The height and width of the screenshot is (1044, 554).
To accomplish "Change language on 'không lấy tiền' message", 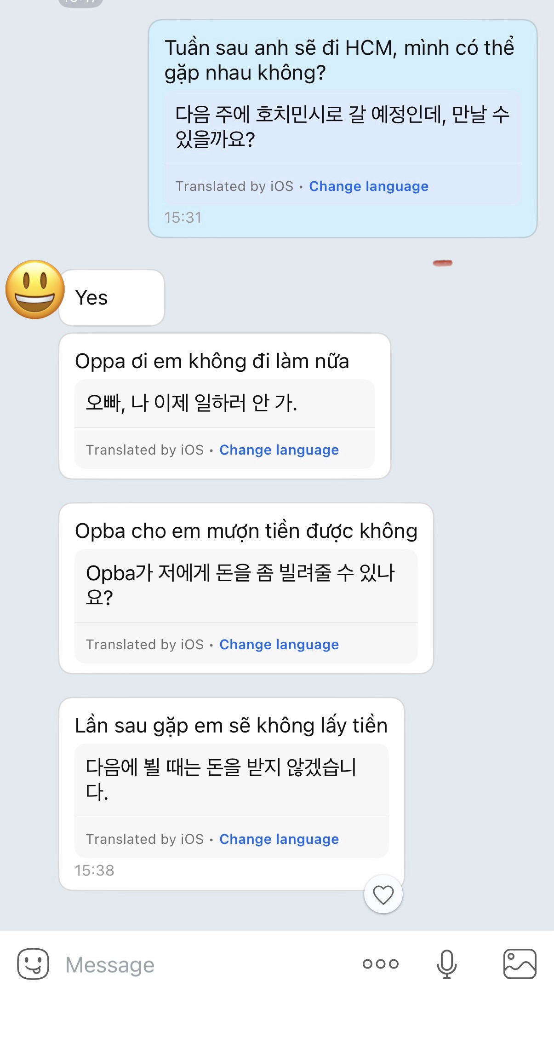I will point(279,839).
